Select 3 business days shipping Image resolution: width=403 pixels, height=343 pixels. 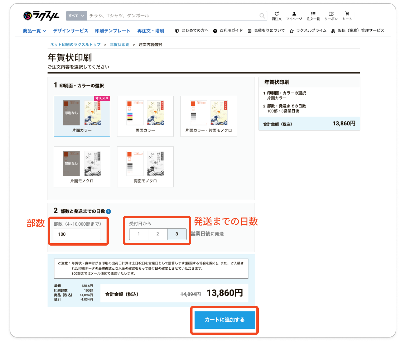click(x=177, y=234)
